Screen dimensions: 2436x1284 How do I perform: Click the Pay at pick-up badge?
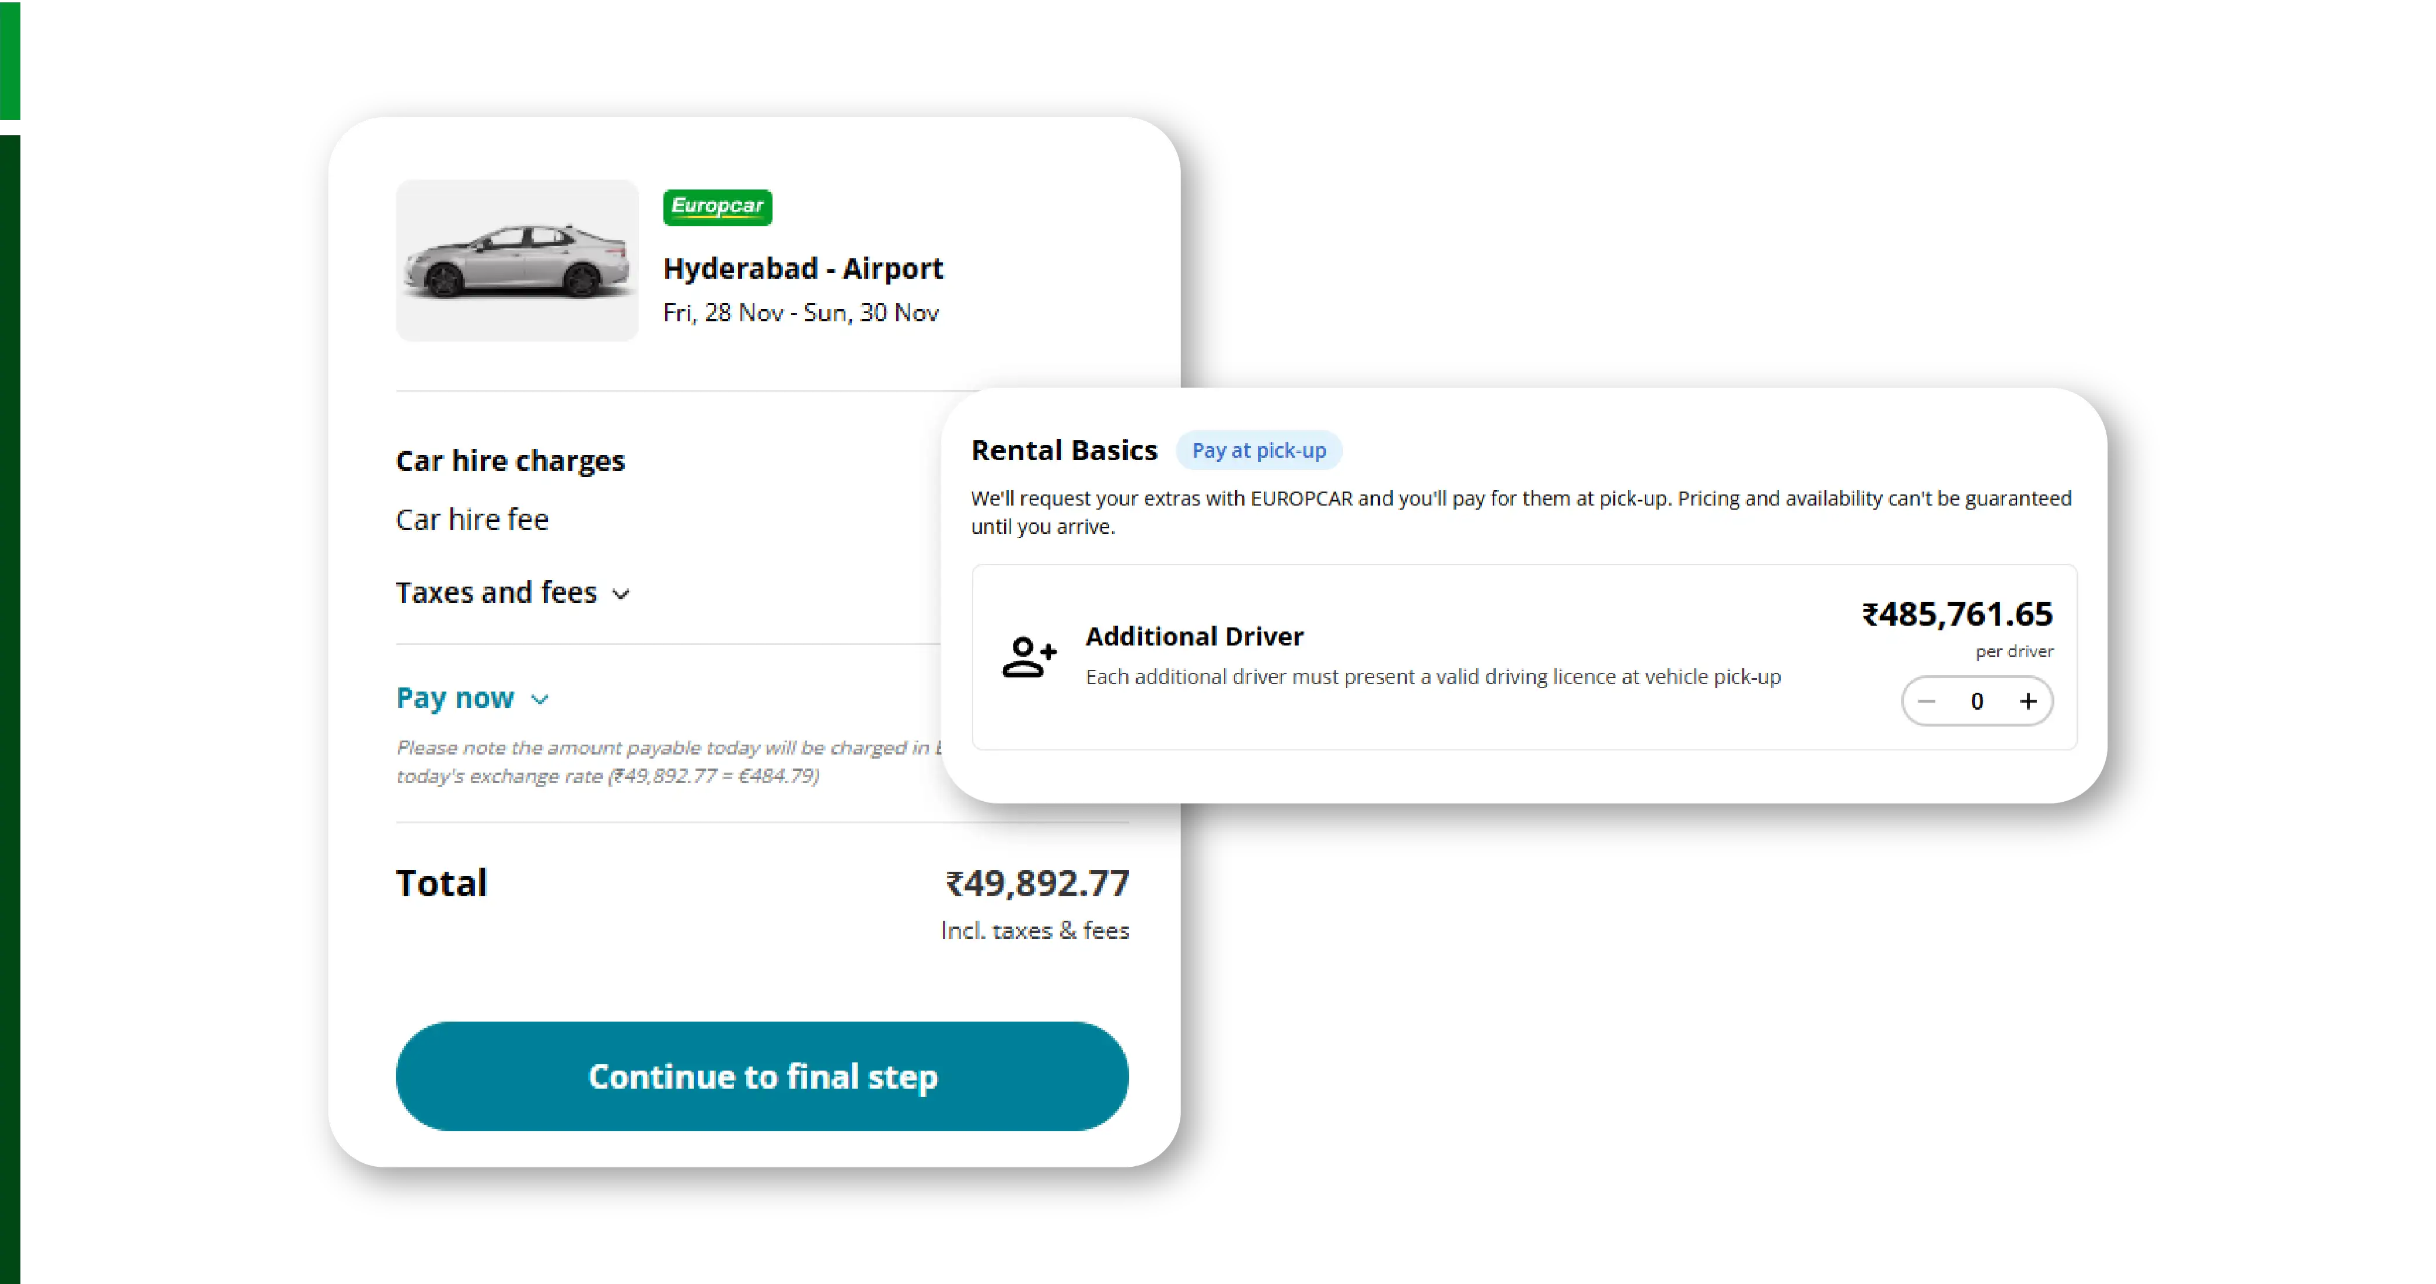click(1259, 451)
